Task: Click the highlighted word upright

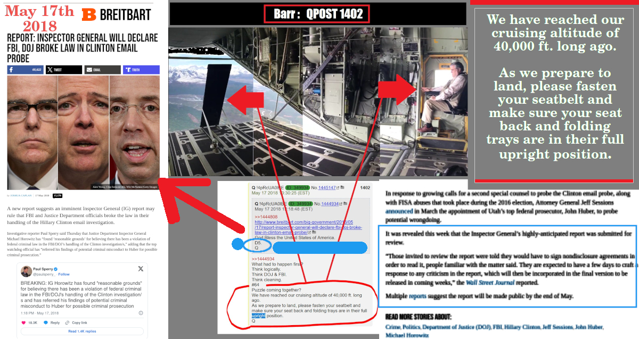Action: coord(259,316)
